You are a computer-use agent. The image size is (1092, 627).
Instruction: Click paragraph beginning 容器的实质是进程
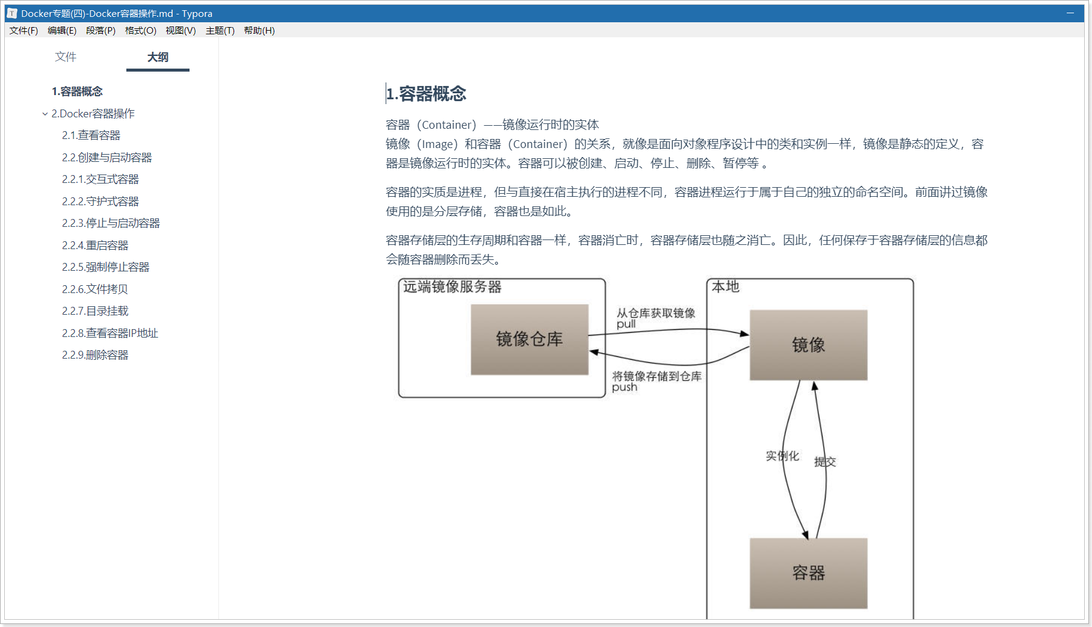pos(686,202)
